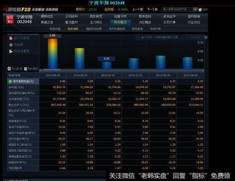Open the 资产负债表 icon in sidebar
The height and width of the screenshot is (181, 235).
click(11, 38)
